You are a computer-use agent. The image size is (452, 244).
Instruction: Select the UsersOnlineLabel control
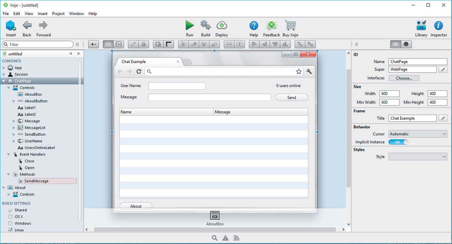coord(40,148)
